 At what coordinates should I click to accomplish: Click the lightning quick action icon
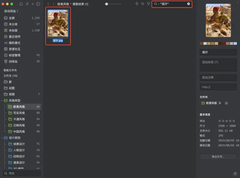(137, 4)
